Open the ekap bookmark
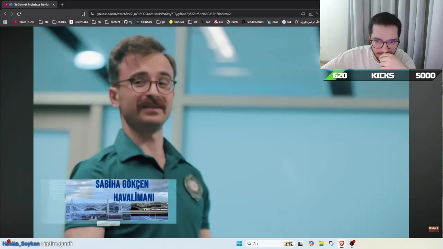Image resolution: width=443 pixels, height=249 pixels. (x=273, y=22)
